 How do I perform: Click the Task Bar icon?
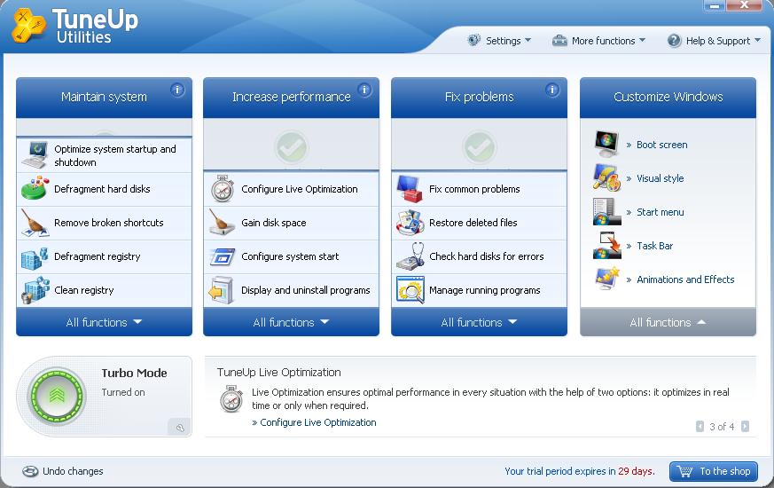tap(606, 246)
